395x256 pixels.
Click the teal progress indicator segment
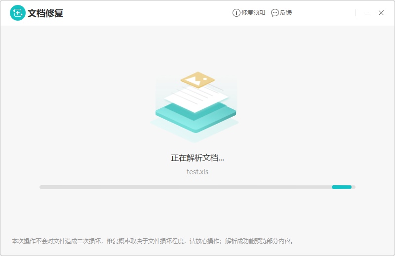pos(342,187)
